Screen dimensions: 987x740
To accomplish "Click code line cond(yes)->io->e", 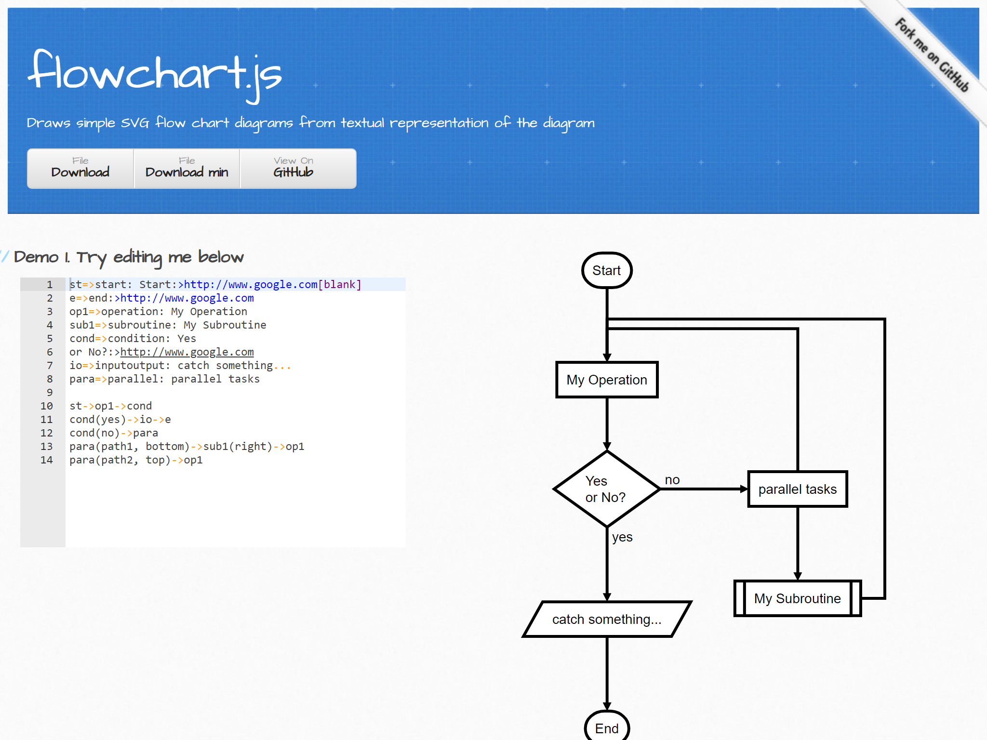I will [x=120, y=419].
